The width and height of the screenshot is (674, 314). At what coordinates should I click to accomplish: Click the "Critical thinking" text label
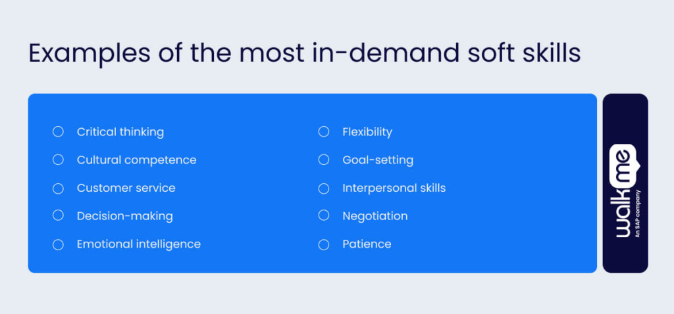pyautogui.click(x=120, y=132)
